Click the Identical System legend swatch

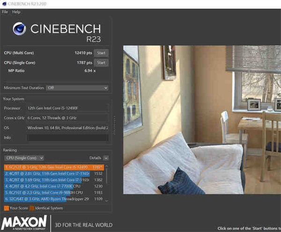click(32, 208)
